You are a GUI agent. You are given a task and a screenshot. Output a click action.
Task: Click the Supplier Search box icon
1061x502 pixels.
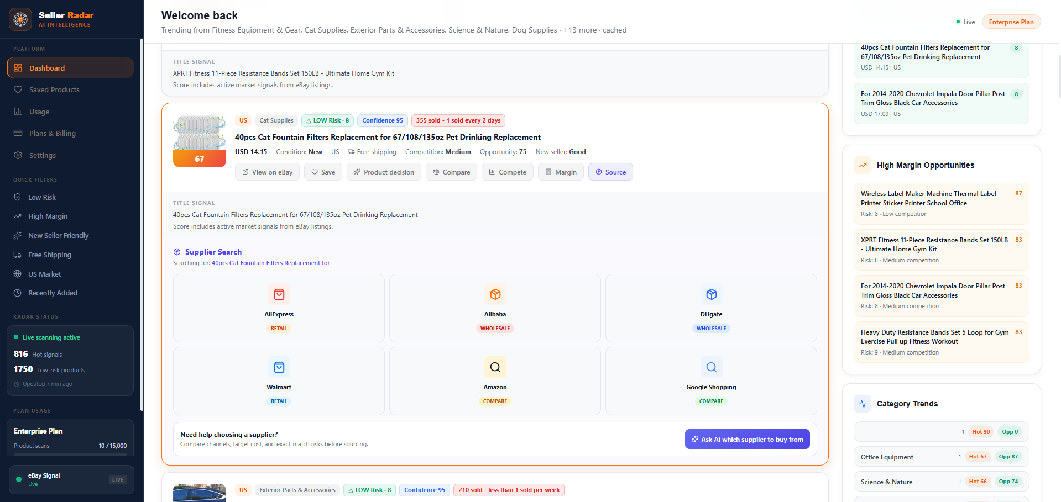pyautogui.click(x=177, y=252)
